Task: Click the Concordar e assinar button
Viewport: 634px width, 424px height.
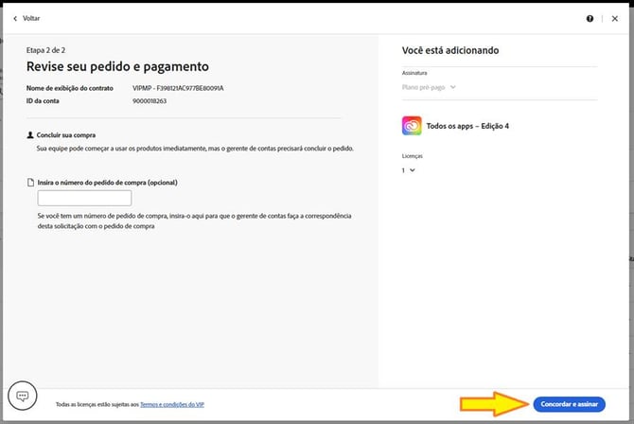Action: point(569,404)
